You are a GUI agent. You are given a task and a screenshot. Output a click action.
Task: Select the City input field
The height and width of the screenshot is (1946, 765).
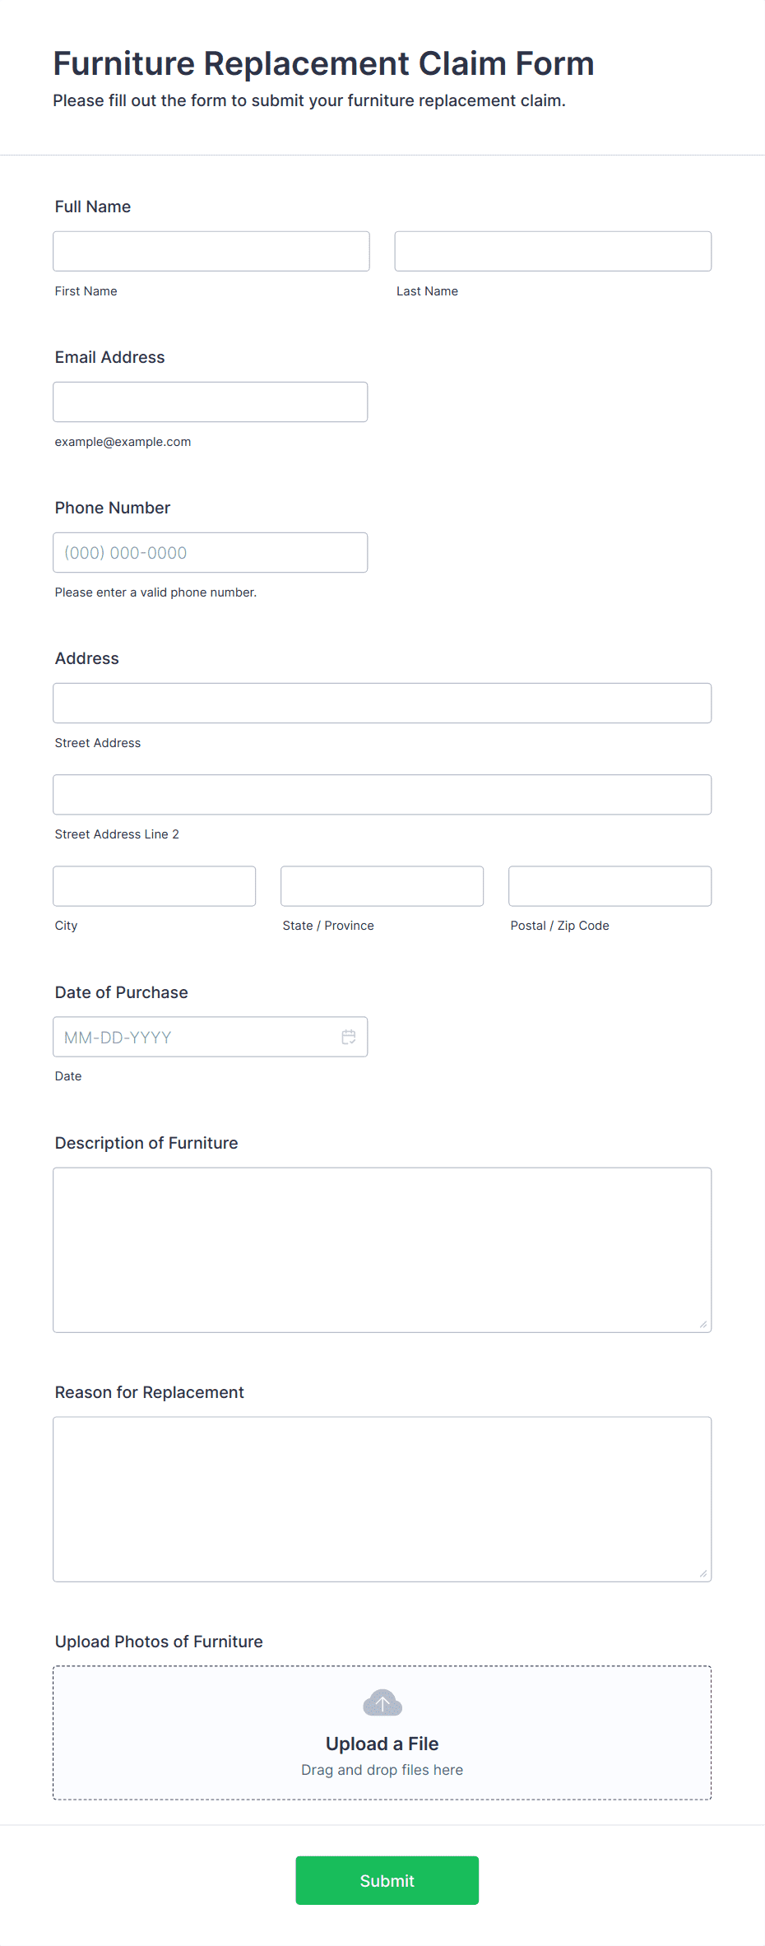(x=155, y=885)
